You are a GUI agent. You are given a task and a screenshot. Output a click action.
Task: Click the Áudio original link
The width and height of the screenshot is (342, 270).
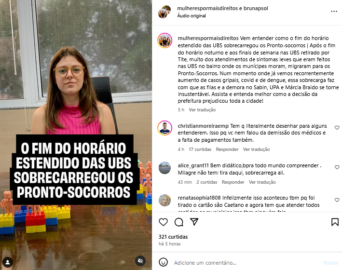[x=192, y=16]
